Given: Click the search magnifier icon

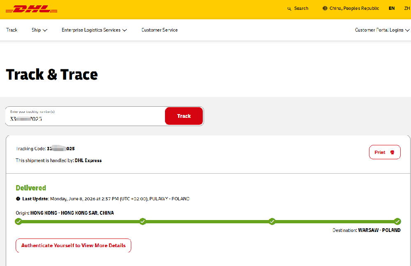Looking at the screenshot, I should tap(289, 9).
